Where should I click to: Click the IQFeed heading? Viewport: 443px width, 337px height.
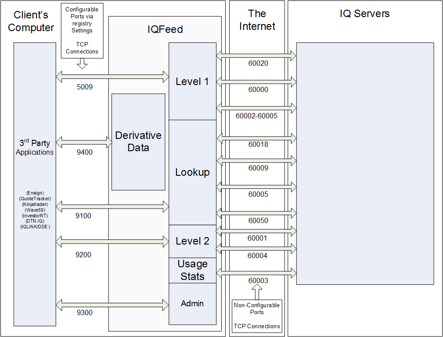[165, 29]
